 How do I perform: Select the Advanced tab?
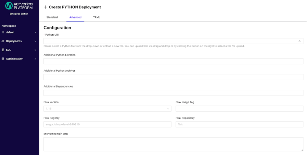click(x=75, y=17)
